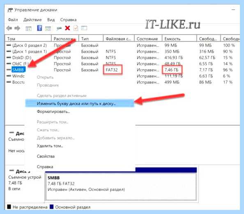
Task: Sort by the Том column header
Action: pyautogui.click(x=28, y=39)
